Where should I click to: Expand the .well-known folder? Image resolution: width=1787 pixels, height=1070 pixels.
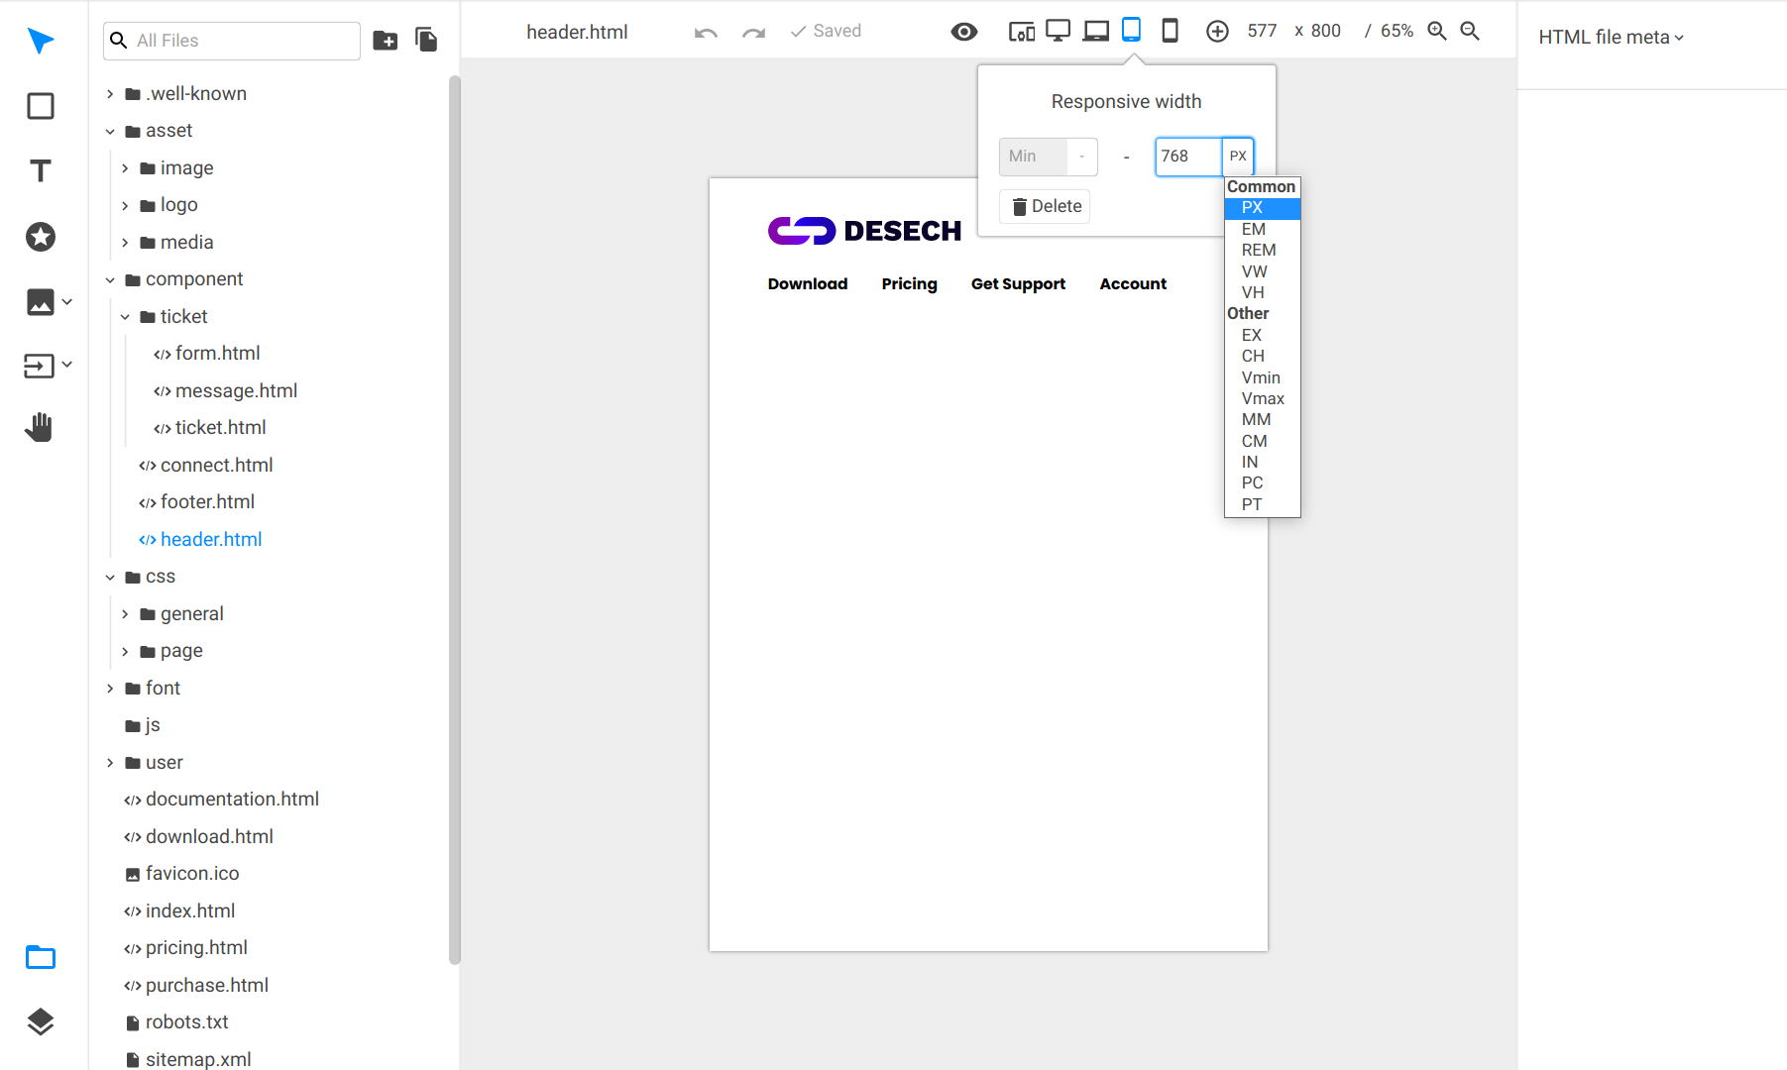[x=110, y=94]
